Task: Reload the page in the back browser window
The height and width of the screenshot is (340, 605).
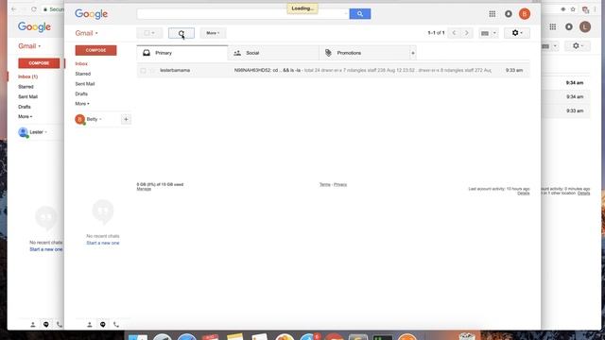Action: pyautogui.click(x=34, y=8)
